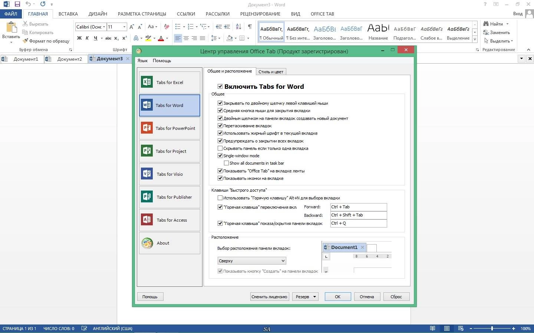Click the red font color swatch (A)
Image resolution: width=534 pixels, height=333 pixels.
pyautogui.click(x=161, y=38)
